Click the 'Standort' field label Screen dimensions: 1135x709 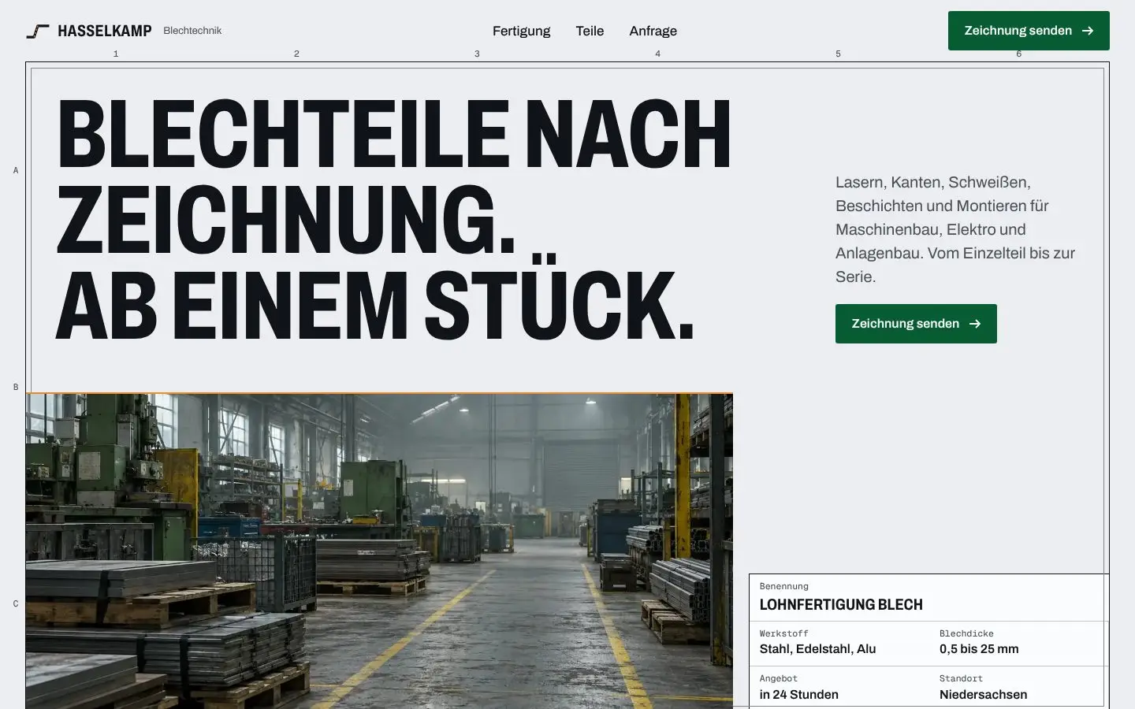[x=961, y=678]
